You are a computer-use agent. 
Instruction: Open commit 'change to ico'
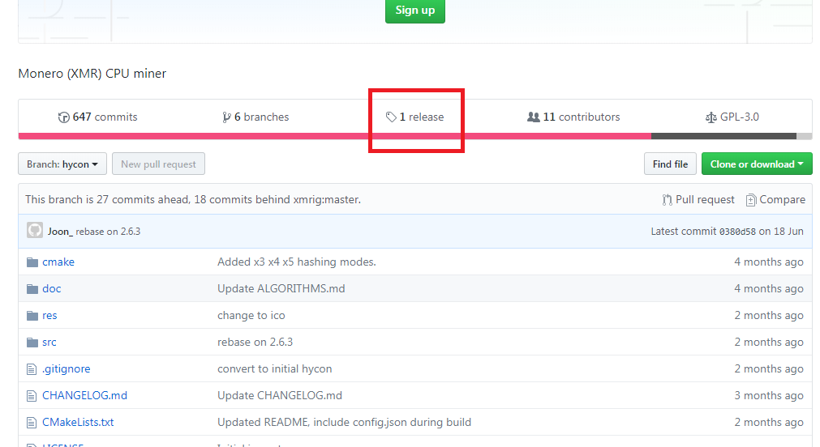[x=251, y=315]
